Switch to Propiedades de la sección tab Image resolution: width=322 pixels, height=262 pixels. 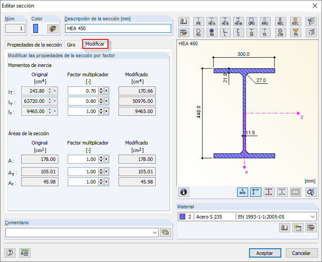[34, 45]
